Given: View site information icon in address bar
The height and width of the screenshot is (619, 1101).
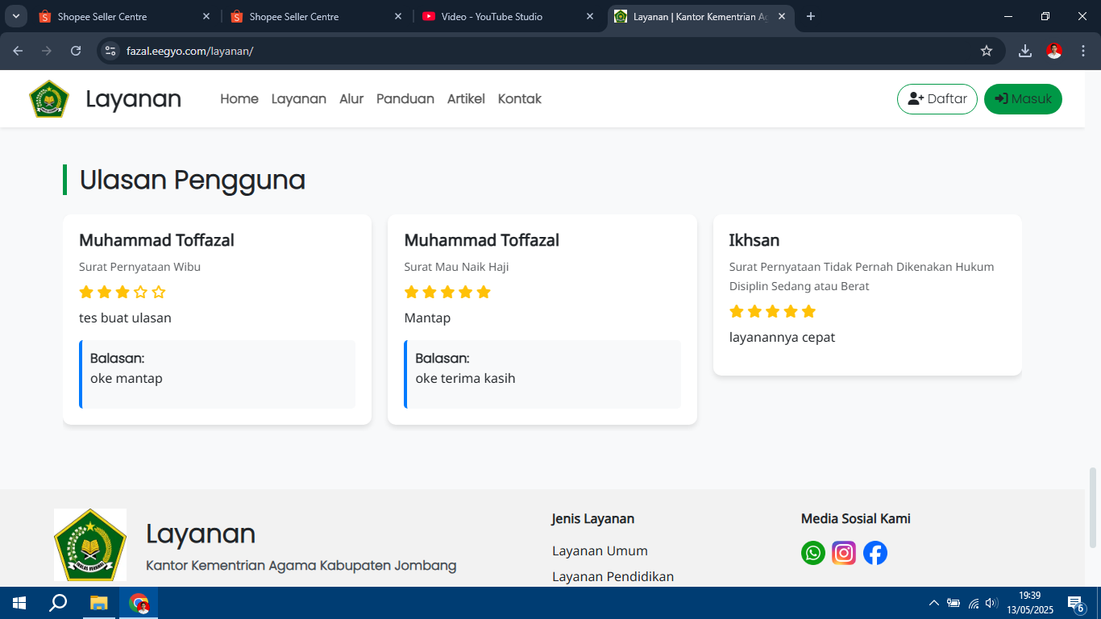Looking at the screenshot, I should (111, 51).
